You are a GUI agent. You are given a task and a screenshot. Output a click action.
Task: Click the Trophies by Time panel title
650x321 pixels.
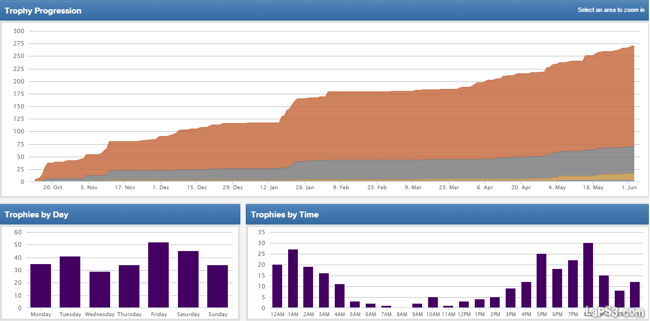click(285, 215)
